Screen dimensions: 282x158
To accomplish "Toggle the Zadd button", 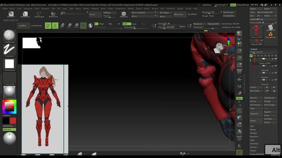I will click(126, 24).
